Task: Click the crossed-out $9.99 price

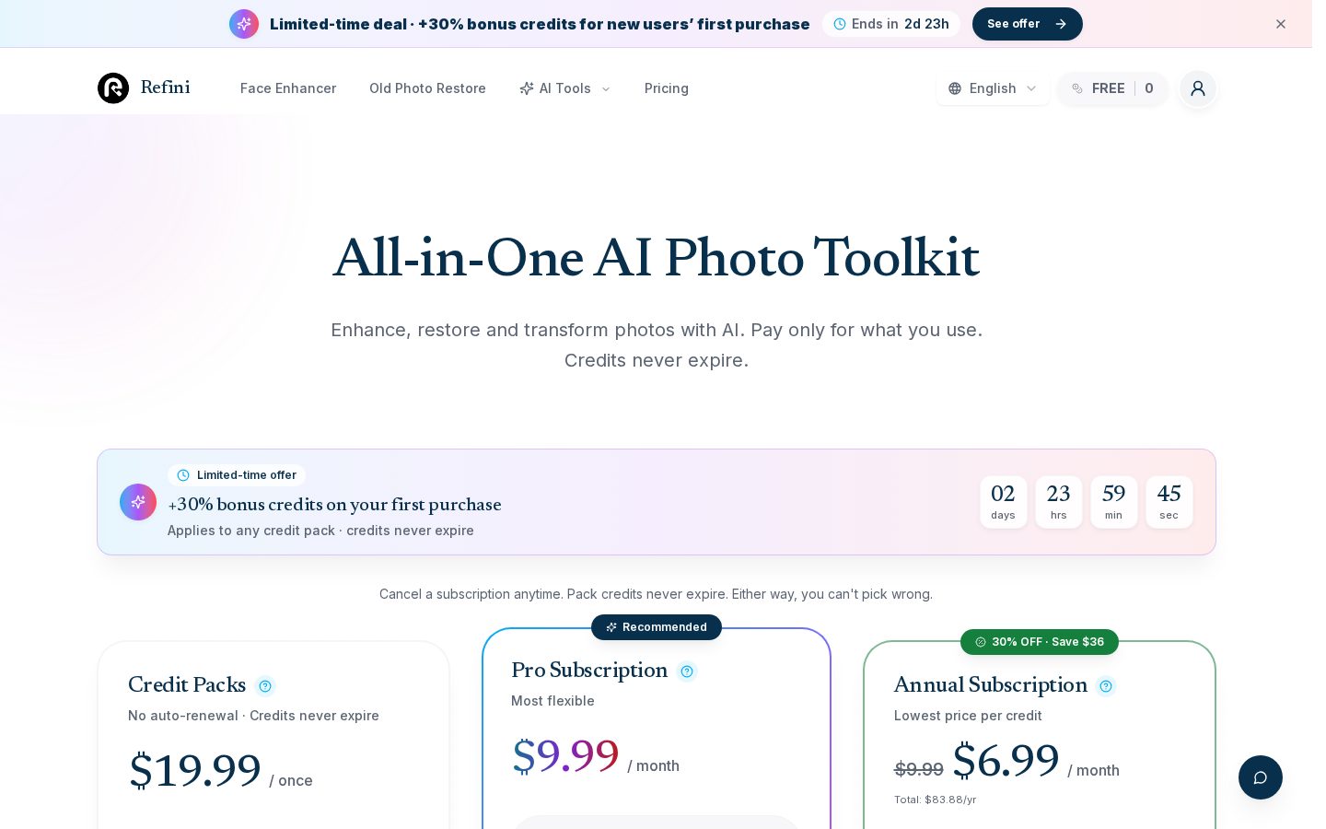Action: pos(919,769)
